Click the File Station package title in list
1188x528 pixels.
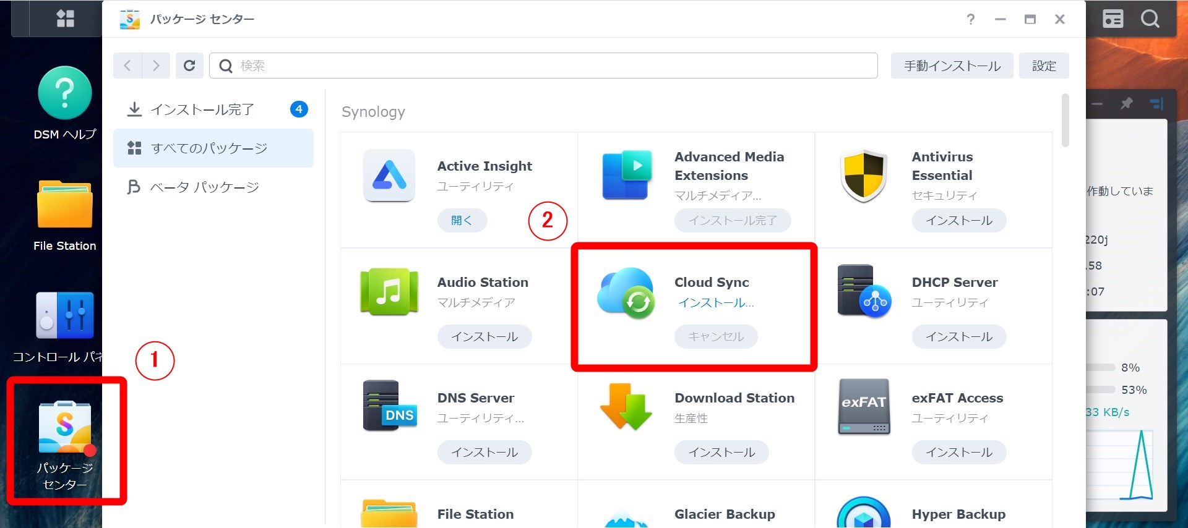(475, 514)
